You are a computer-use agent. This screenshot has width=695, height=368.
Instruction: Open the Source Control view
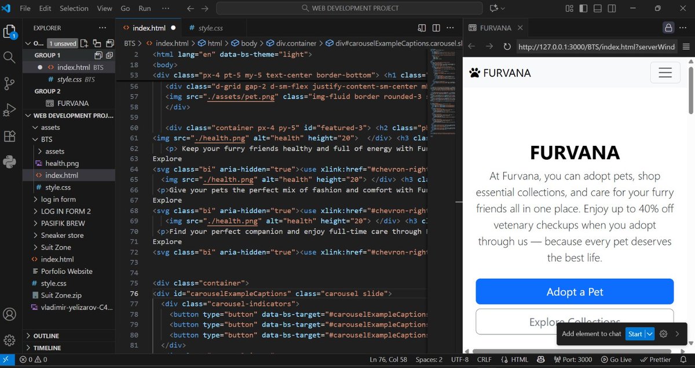click(x=9, y=83)
